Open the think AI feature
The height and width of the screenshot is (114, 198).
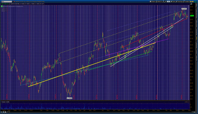point(159,2)
